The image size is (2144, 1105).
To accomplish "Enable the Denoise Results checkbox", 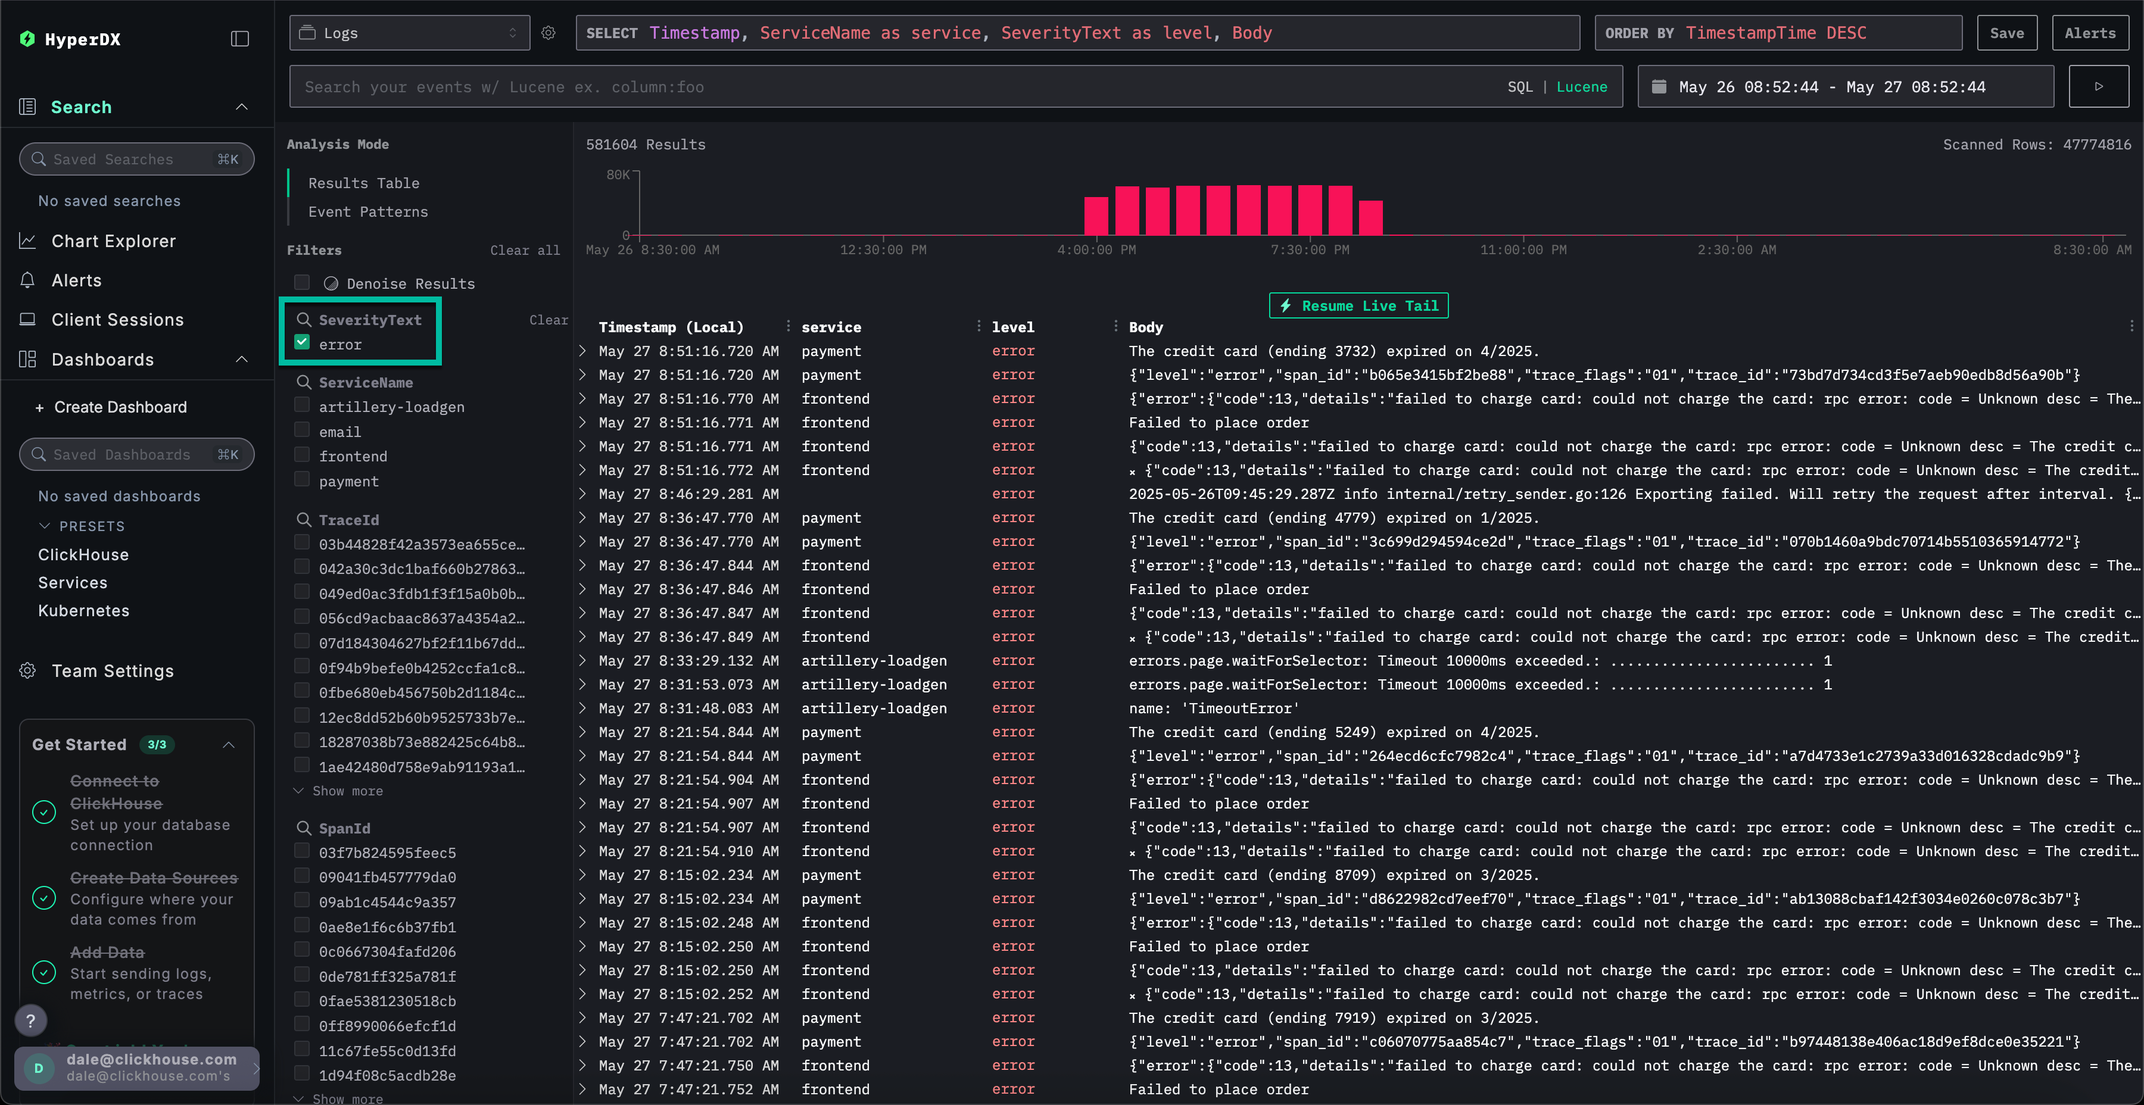I will click(302, 283).
